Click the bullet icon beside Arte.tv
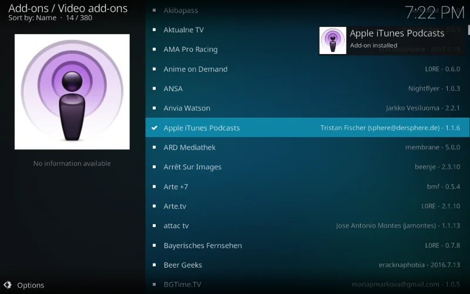 pos(154,206)
